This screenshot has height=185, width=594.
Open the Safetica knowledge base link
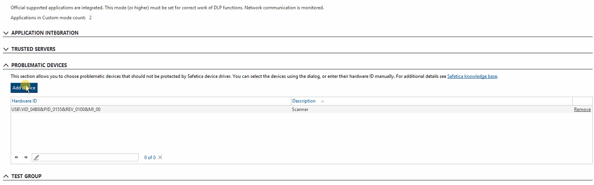point(472,77)
